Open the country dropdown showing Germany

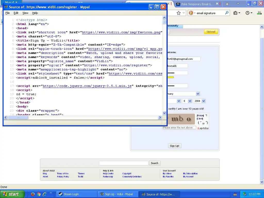(183, 94)
